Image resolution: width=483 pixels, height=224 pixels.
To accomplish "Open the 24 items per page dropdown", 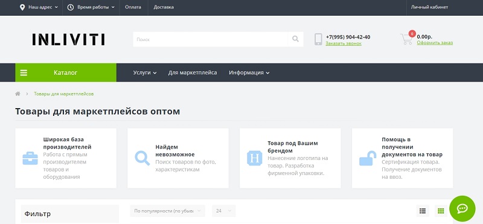I will 223,211.
